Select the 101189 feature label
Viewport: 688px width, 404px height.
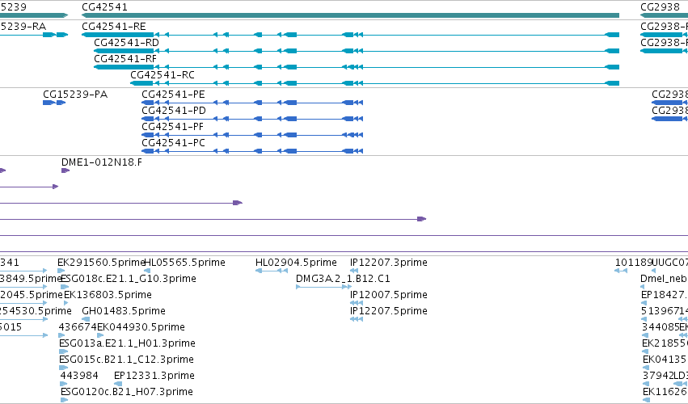(x=634, y=263)
